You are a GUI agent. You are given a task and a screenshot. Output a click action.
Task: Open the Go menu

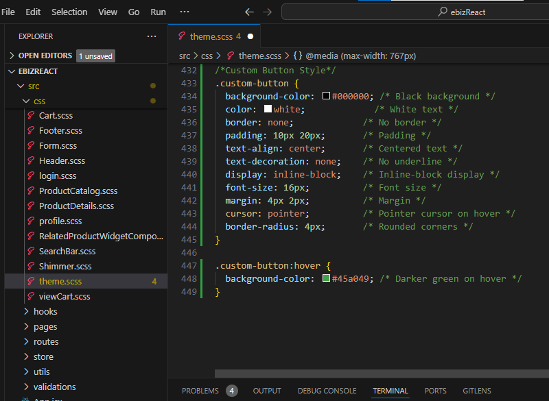[134, 12]
